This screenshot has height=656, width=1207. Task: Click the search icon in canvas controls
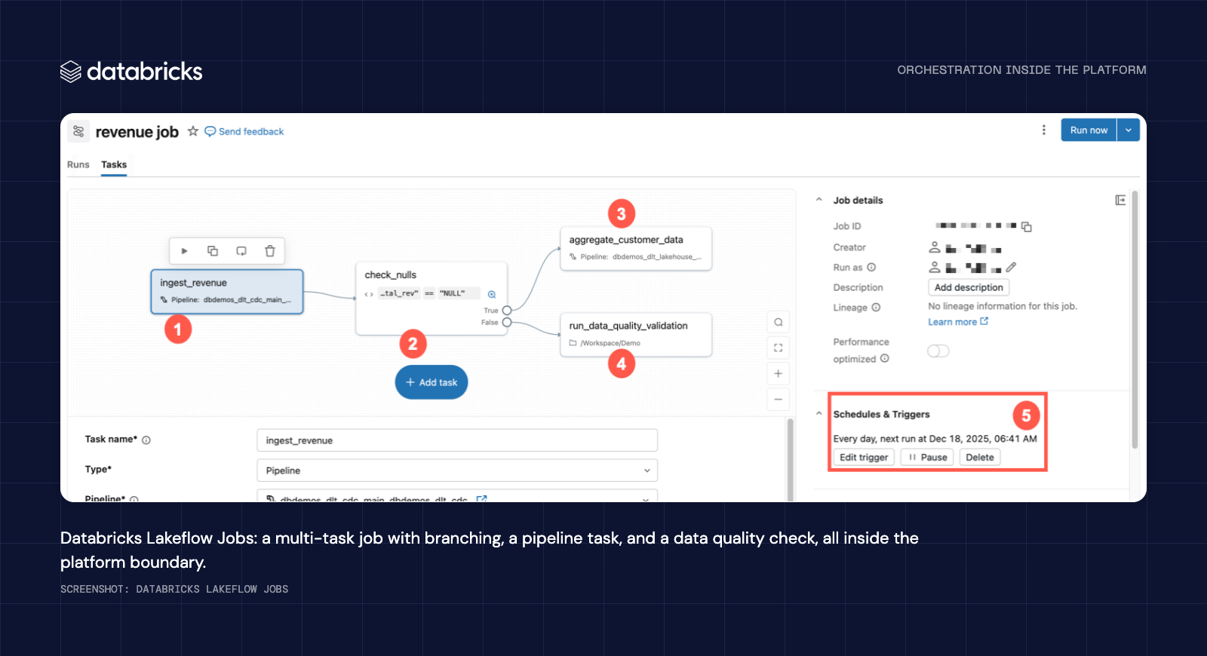[x=779, y=322]
